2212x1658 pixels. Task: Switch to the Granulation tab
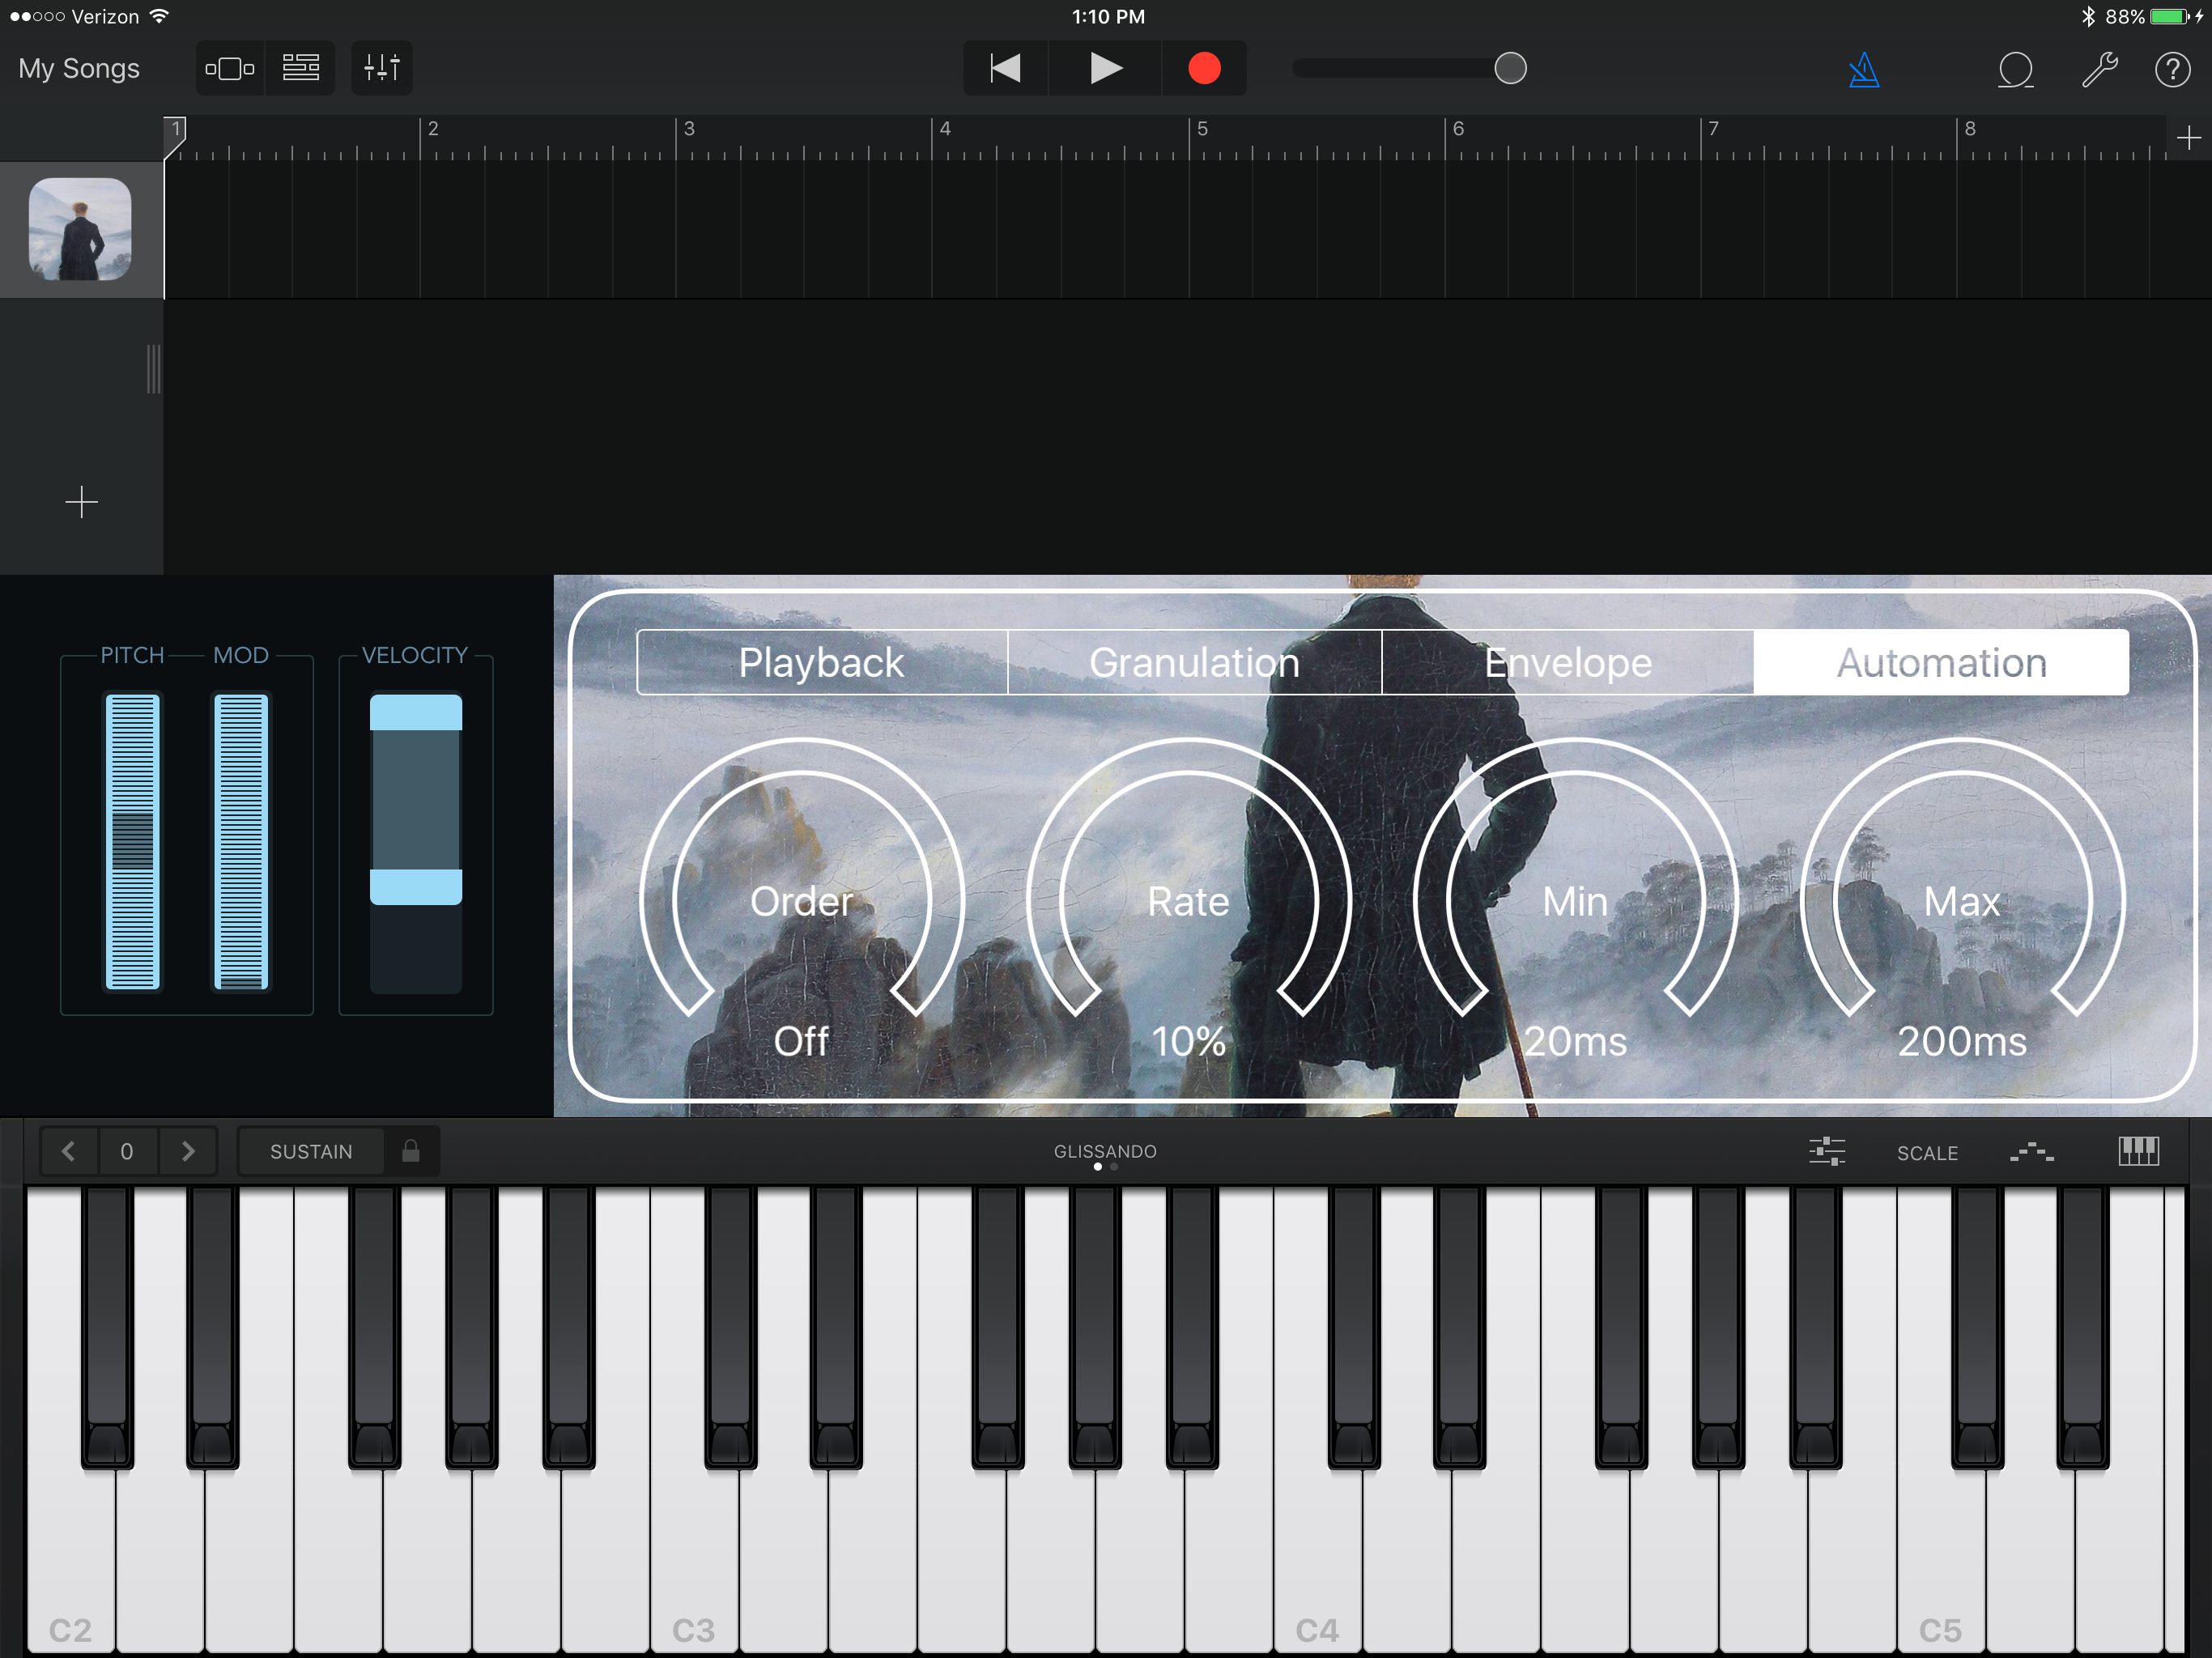point(1194,662)
